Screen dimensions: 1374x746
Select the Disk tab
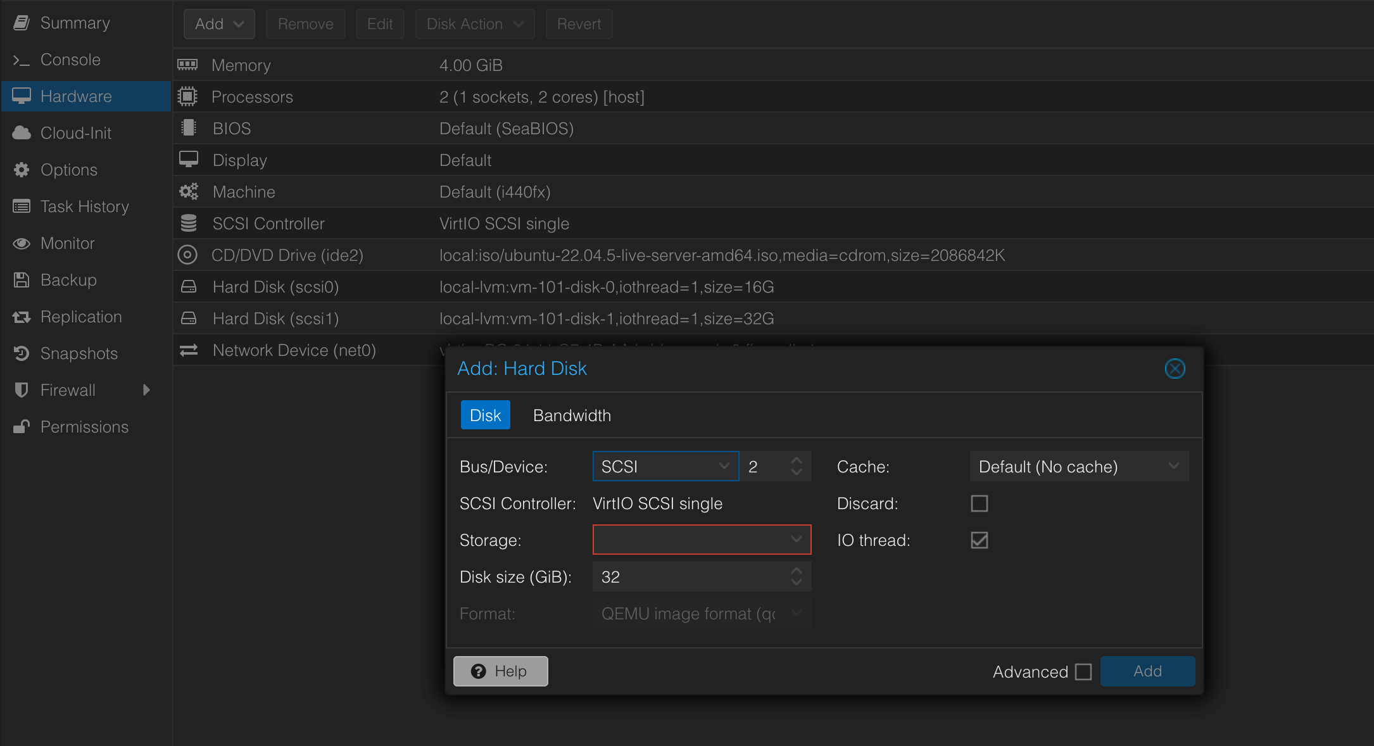485,415
